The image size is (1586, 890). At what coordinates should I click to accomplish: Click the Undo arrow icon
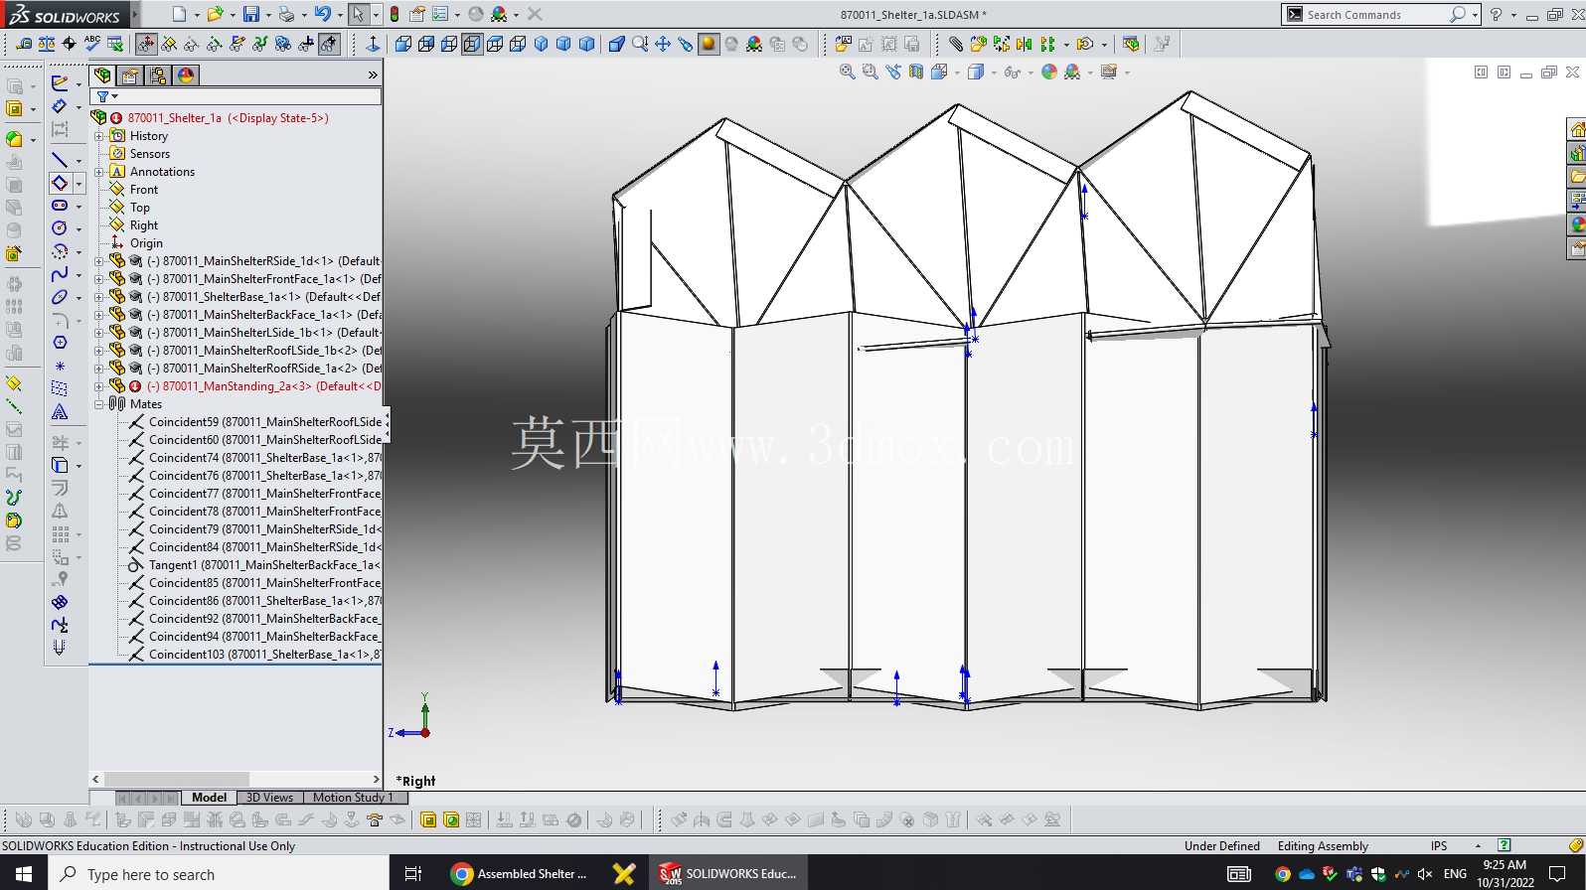(x=322, y=14)
